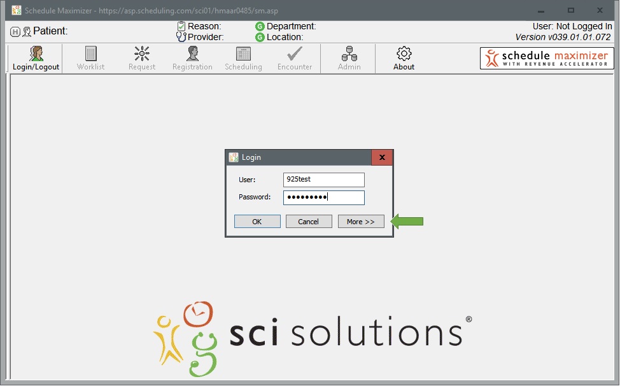Focus the User input field
Image resolution: width=620 pixels, height=386 pixels.
(x=324, y=180)
